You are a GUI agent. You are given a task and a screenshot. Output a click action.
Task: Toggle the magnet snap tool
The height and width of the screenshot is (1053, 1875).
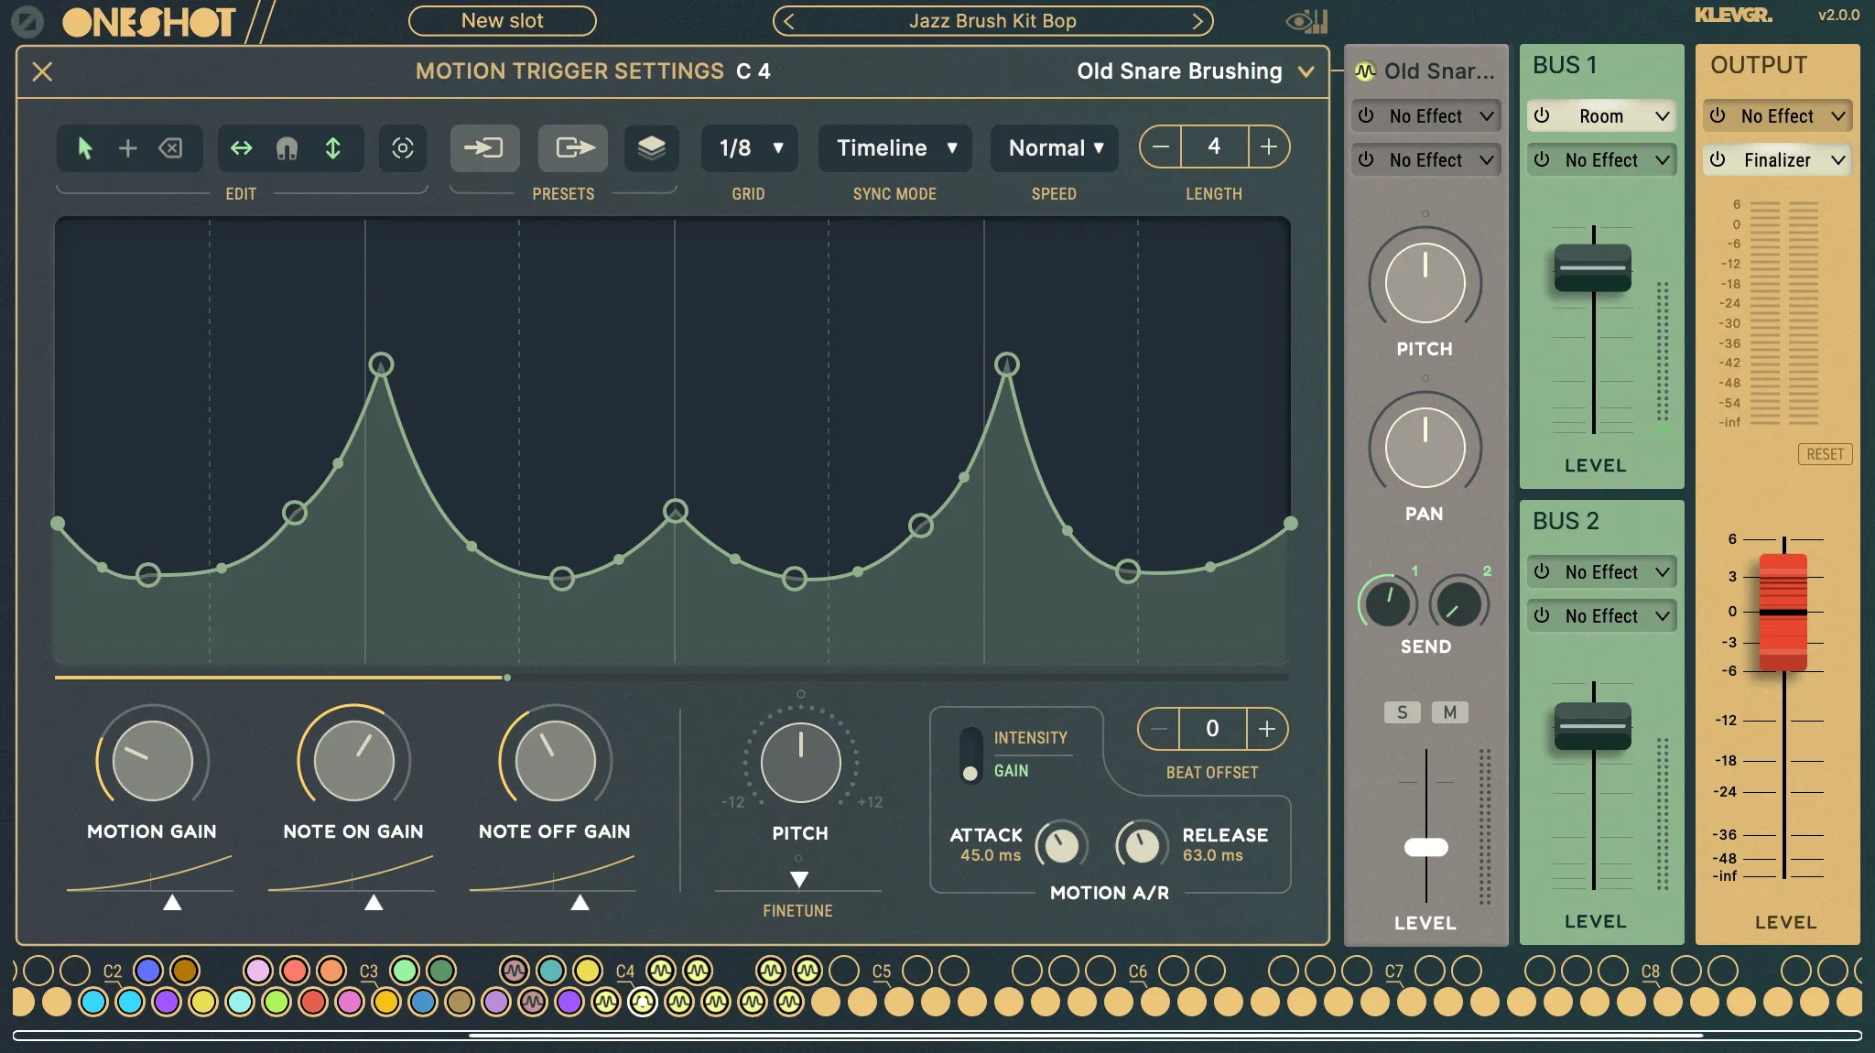287,148
